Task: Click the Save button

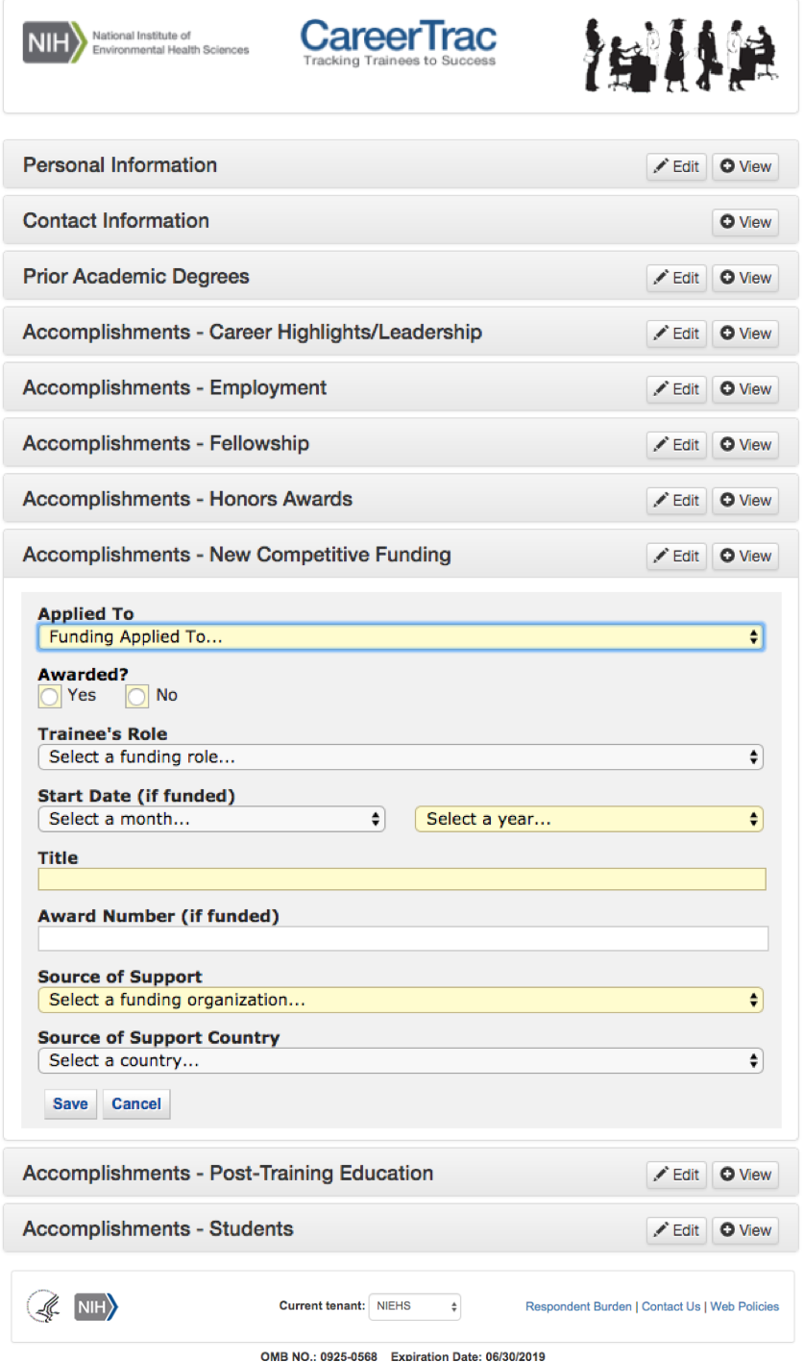Action: tap(70, 1103)
